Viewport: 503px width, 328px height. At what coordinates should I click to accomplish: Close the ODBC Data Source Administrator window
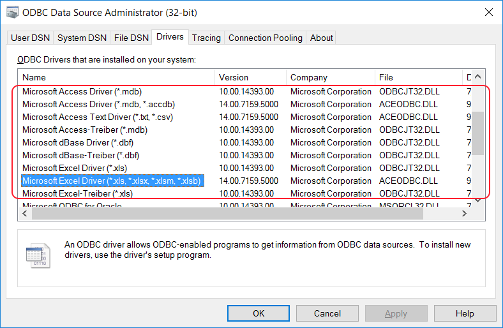click(488, 12)
